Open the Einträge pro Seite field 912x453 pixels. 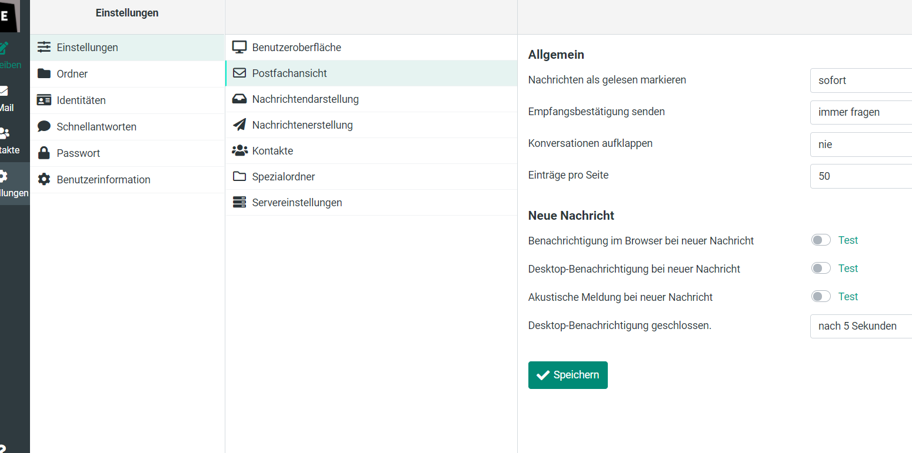(x=861, y=176)
